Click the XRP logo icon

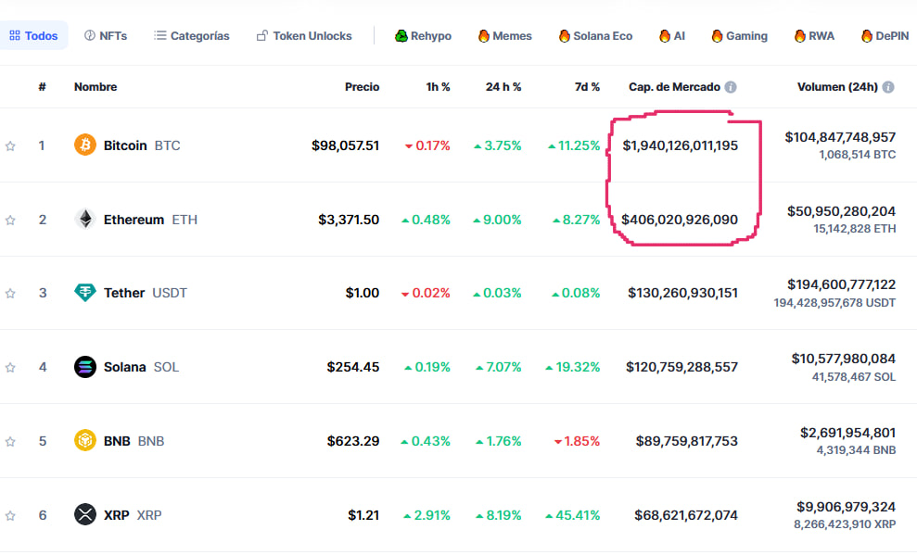click(85, 514)
